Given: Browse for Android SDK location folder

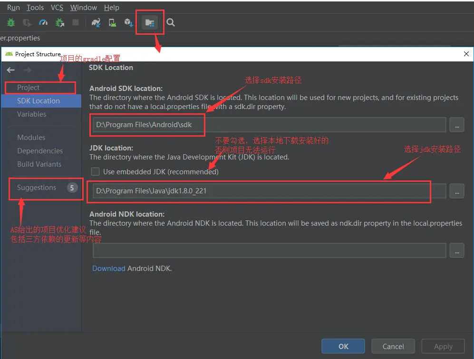Looking at the screenshot, I should coord(457,125).
